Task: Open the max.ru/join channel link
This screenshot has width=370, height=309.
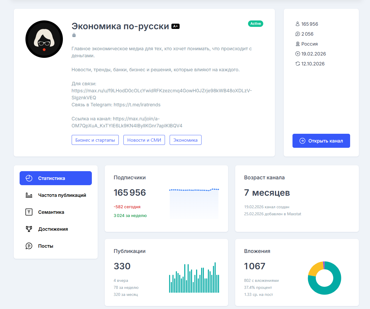Action: tap(127, 122)
